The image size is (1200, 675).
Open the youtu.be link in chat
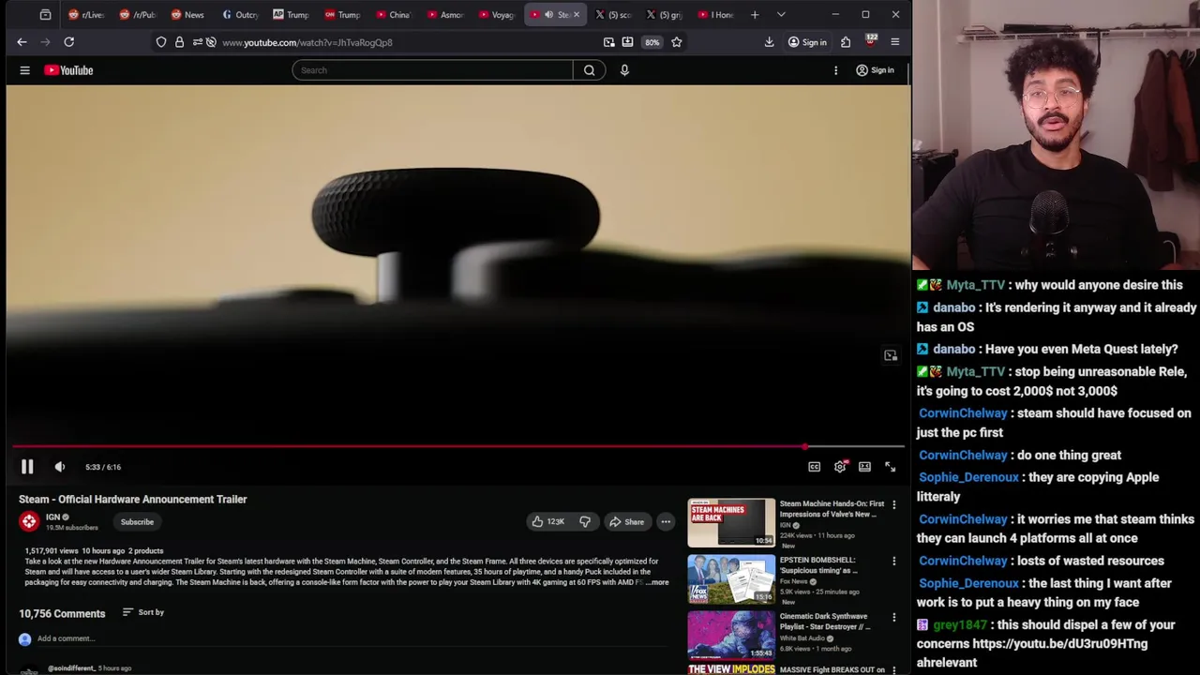coord(1059,644)
